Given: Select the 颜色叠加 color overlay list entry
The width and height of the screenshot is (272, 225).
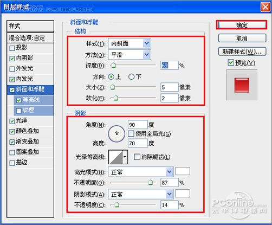Looking at the screenshot, I should pyautogui.click(x=30, y=132).
